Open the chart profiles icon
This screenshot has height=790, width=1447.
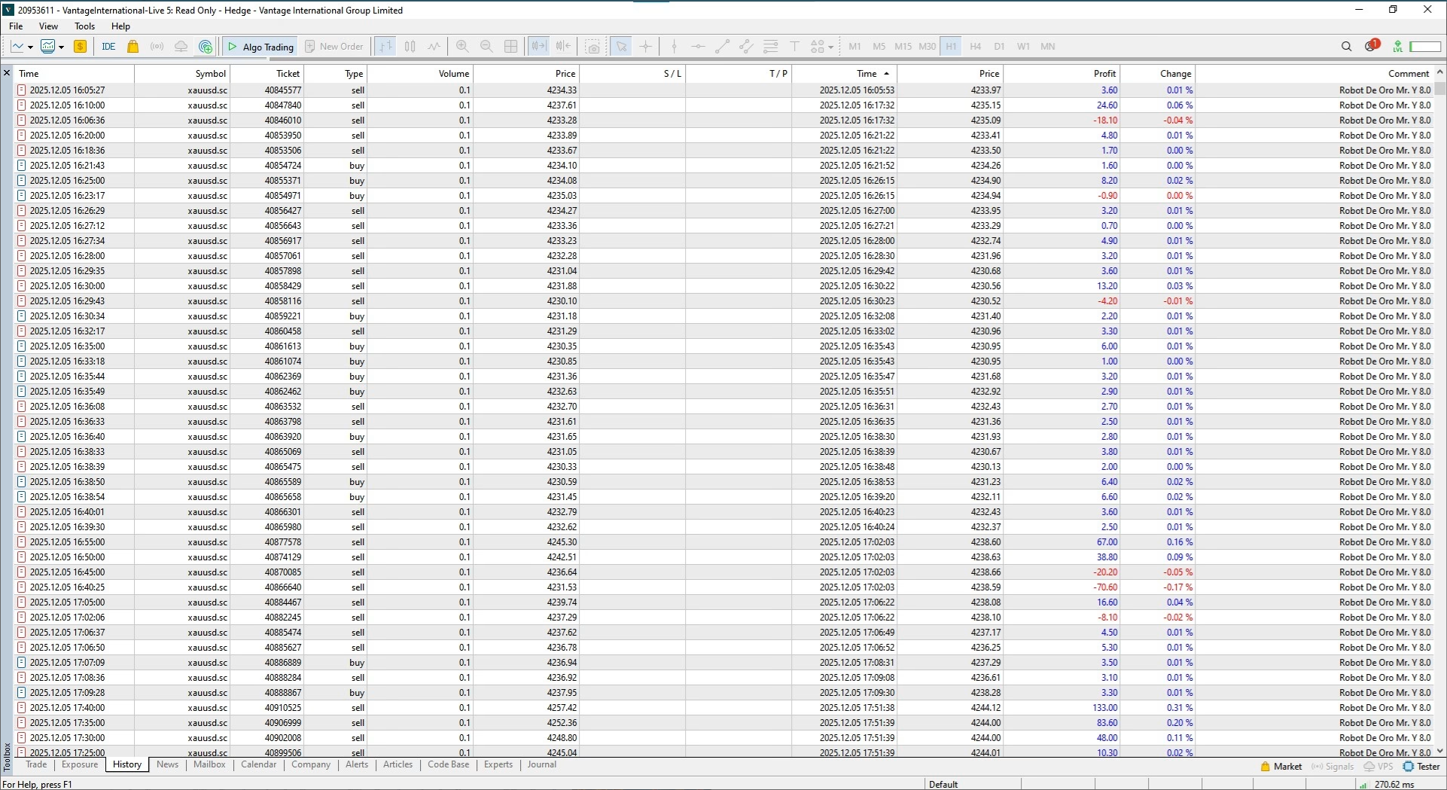click(x=47, y=47)
